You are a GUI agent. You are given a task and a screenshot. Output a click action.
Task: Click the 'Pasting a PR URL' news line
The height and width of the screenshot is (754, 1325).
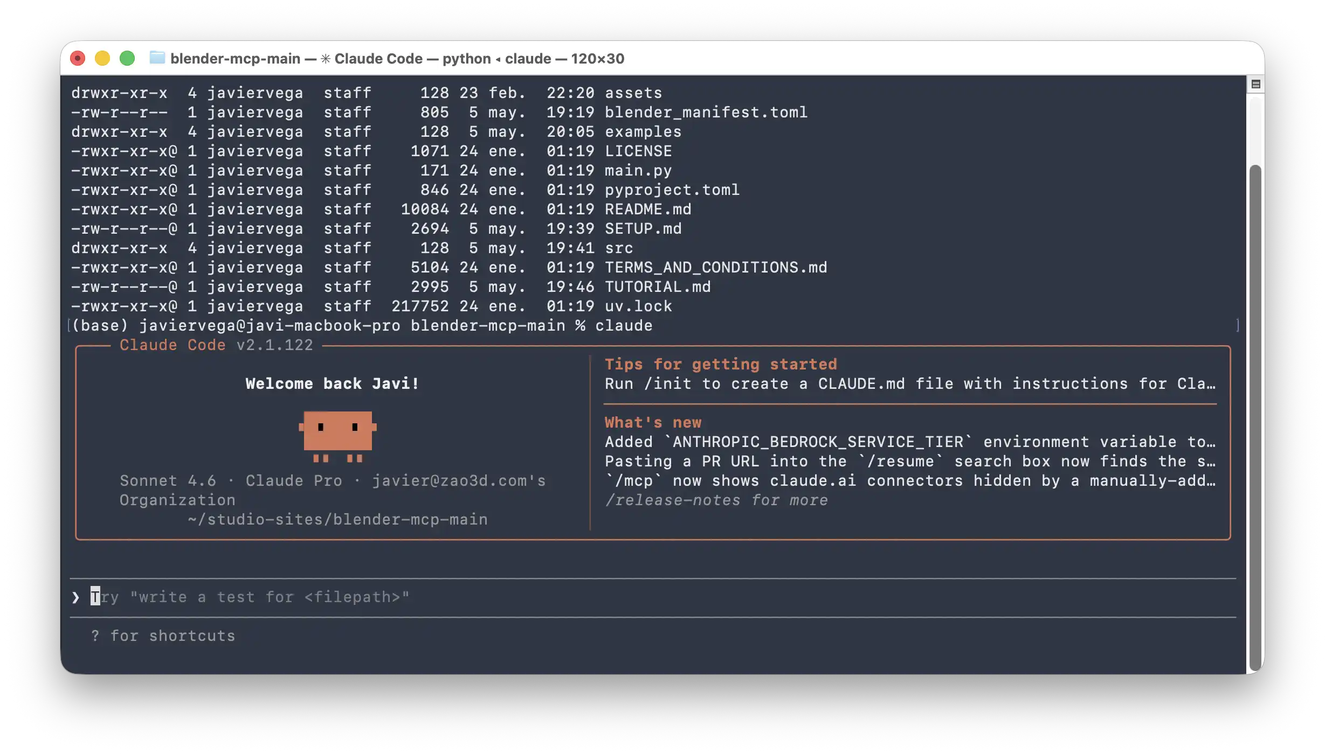910,461
